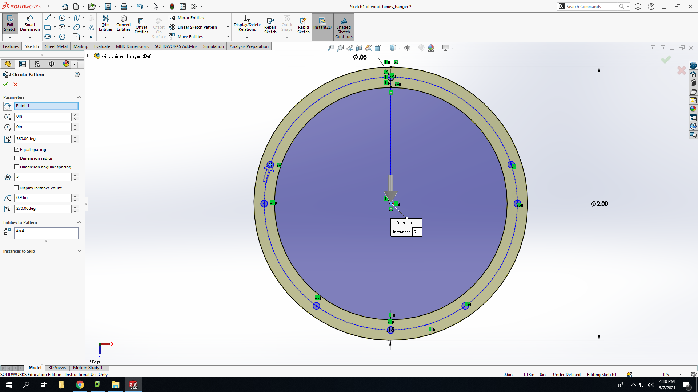The height and width of the screenshot is (392, 698).
Task: Open Chrome from Windows taskbar
Action: tap(80, 385)
